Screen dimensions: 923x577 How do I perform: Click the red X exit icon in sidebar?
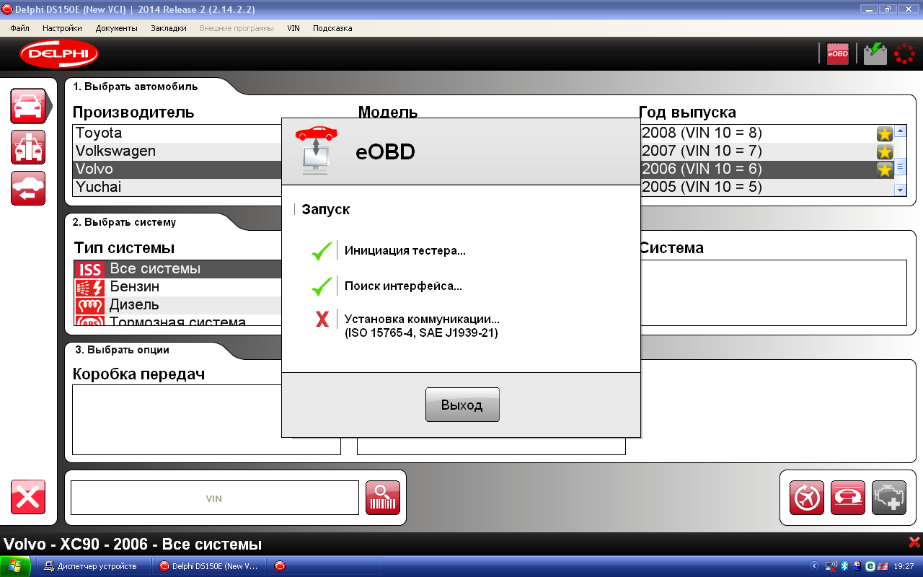click(x=28, y=497)
